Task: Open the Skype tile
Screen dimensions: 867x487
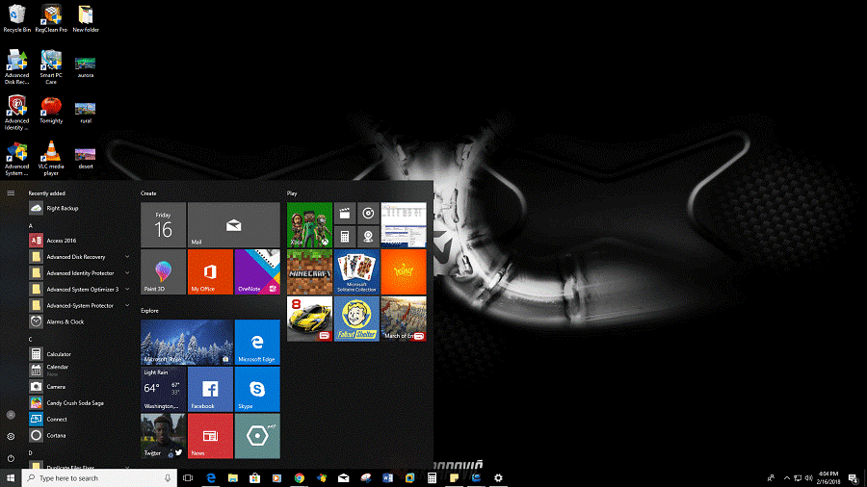Action: coord(257,389)
